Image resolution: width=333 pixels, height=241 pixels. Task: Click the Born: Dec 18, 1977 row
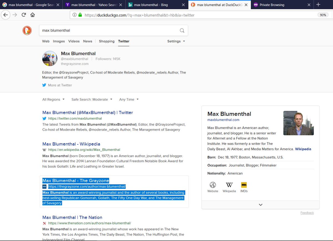pos(260,157)
